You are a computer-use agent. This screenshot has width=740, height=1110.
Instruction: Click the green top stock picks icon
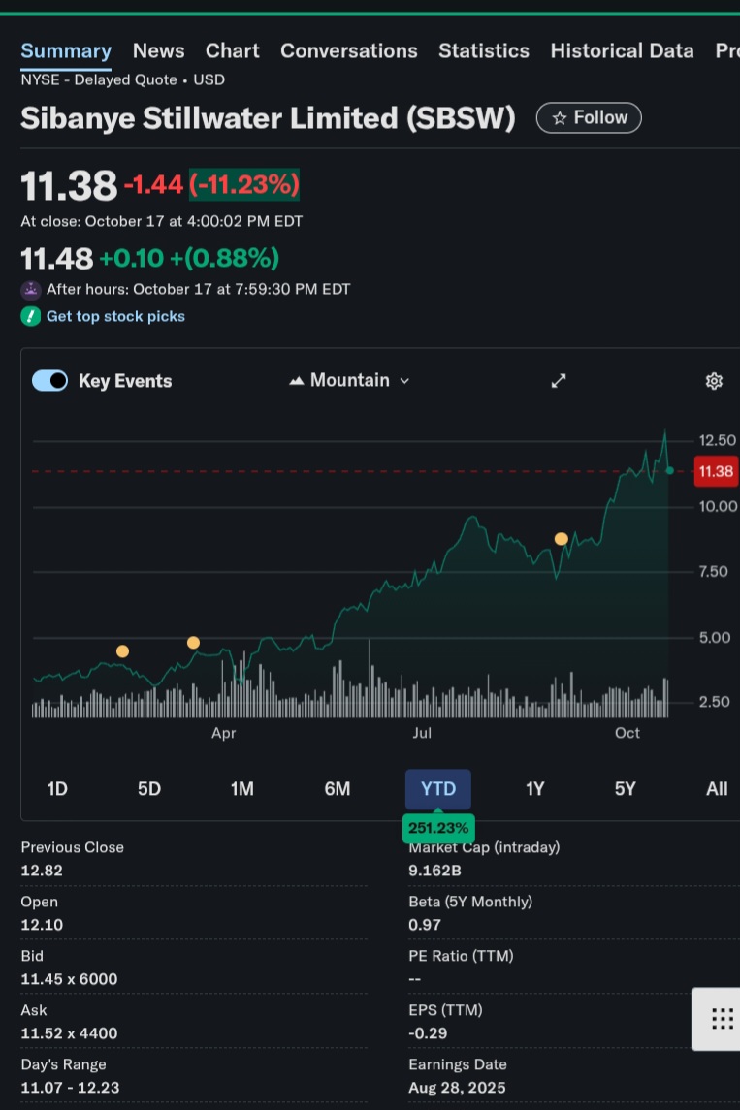point(30,316)
